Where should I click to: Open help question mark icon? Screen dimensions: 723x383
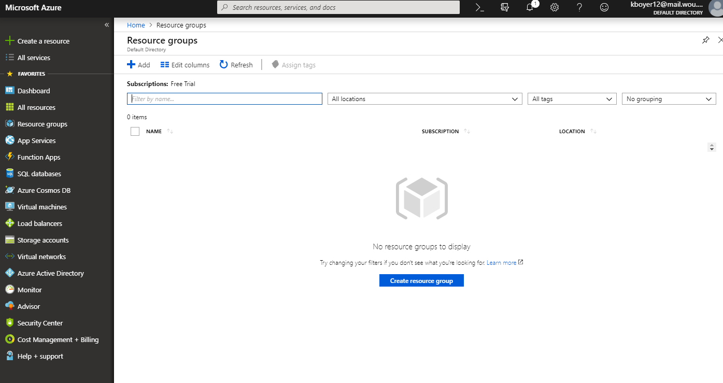pos(579,7)
